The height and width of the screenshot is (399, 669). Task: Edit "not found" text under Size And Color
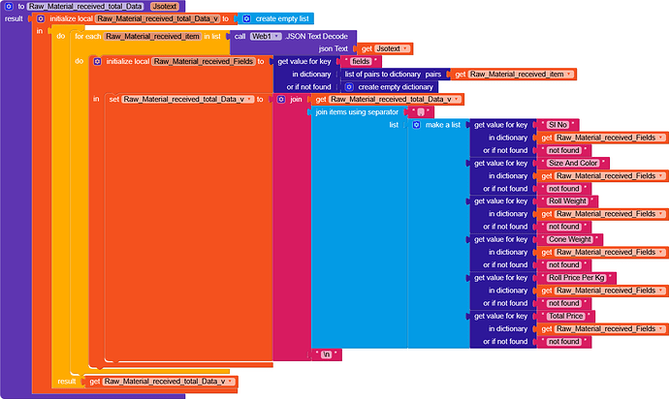pyautogui.click(x=563, y=189)
